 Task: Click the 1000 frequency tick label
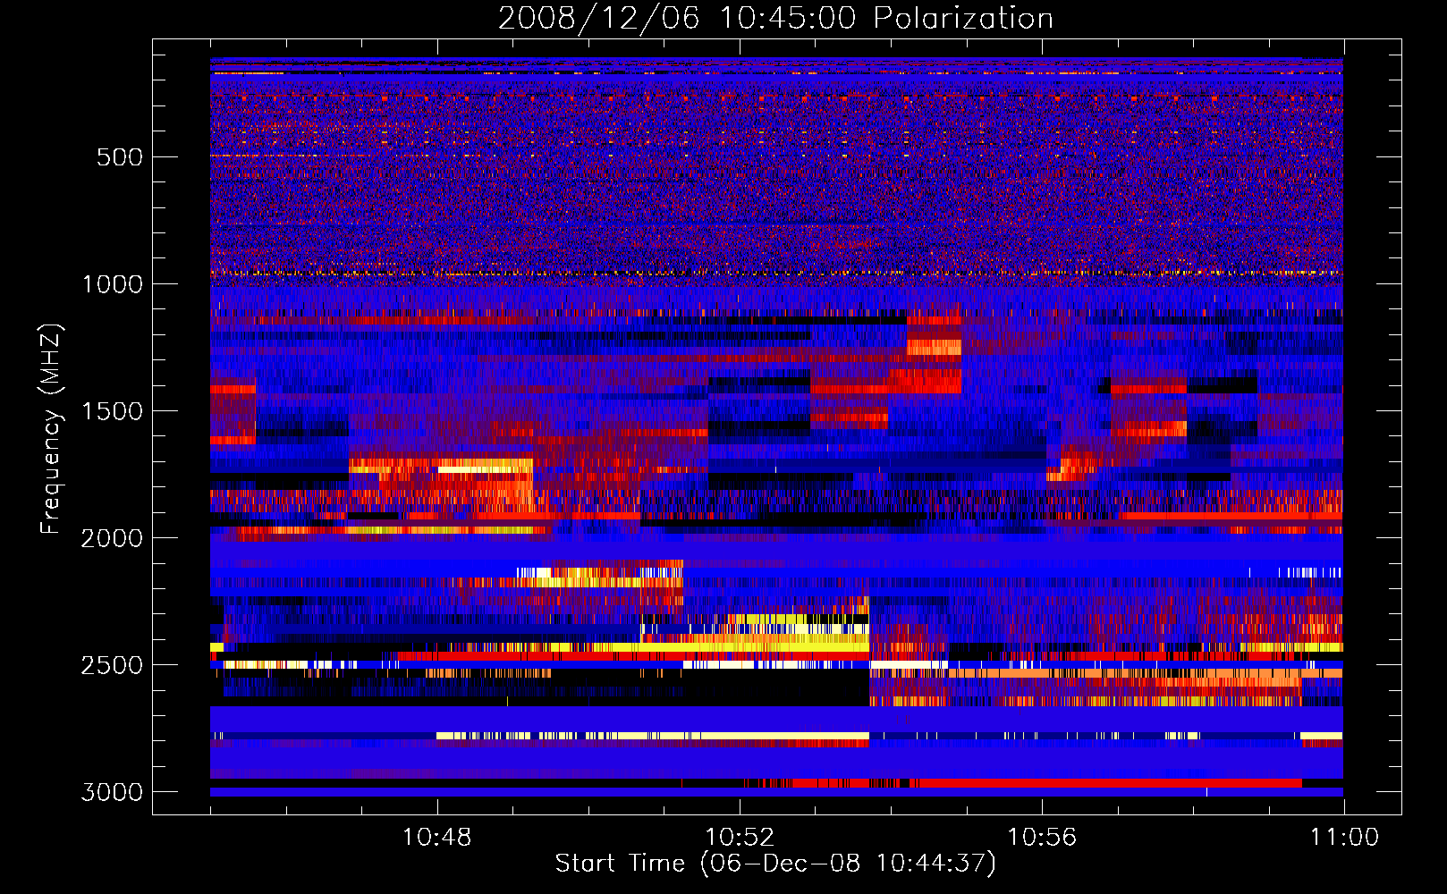(112, 284)
